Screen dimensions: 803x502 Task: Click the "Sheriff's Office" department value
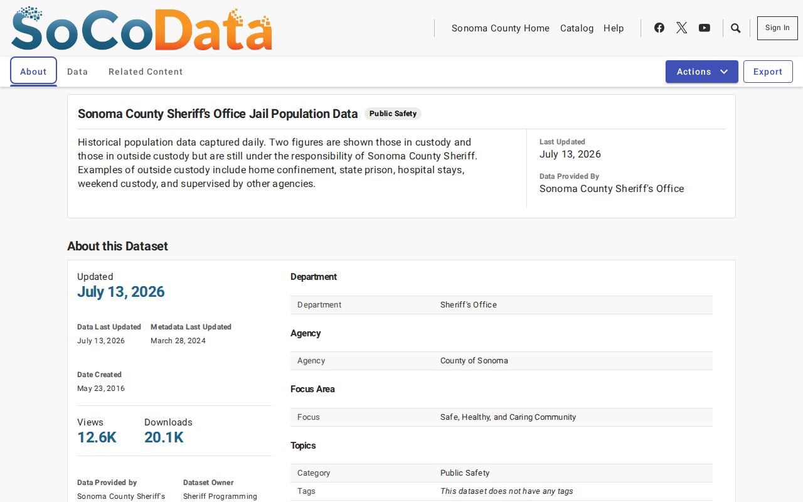click(469, 305)
